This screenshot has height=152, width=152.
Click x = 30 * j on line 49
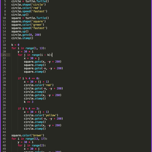[x=32, y=149]
